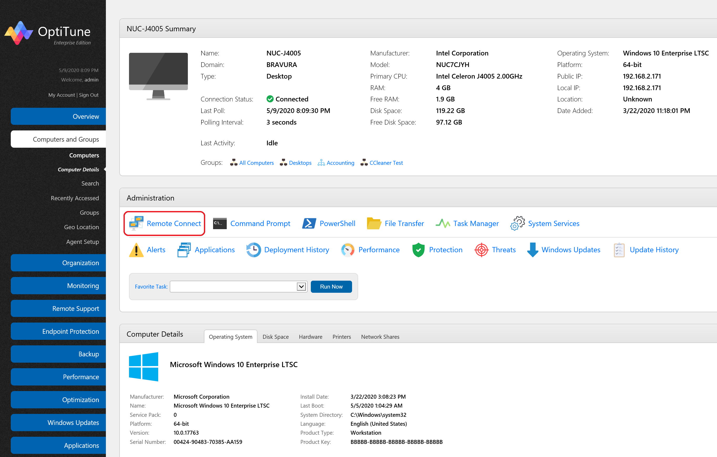Click the File Transfer folder icon
This screenshot has height=457, width=717.
point(374,223)
